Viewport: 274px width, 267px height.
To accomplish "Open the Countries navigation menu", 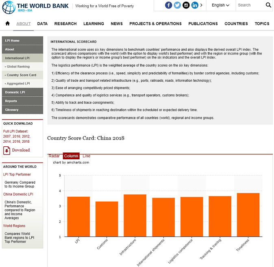I will 236,24.
